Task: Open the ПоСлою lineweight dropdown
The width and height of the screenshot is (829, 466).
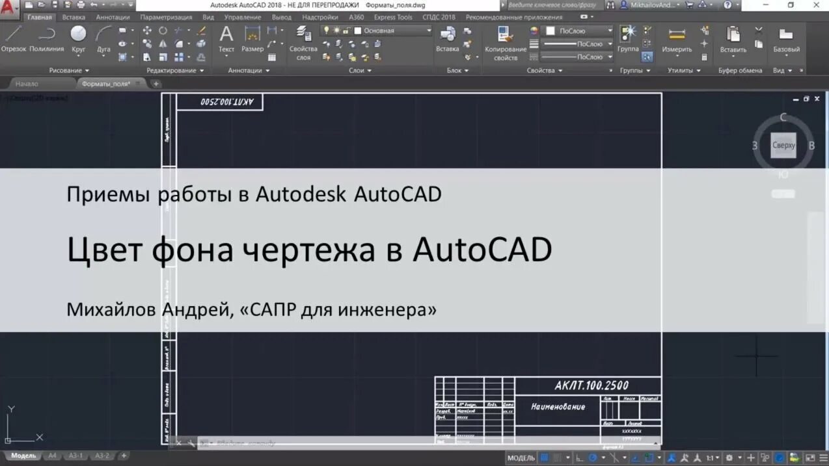Action: click(x=578, y=44)
